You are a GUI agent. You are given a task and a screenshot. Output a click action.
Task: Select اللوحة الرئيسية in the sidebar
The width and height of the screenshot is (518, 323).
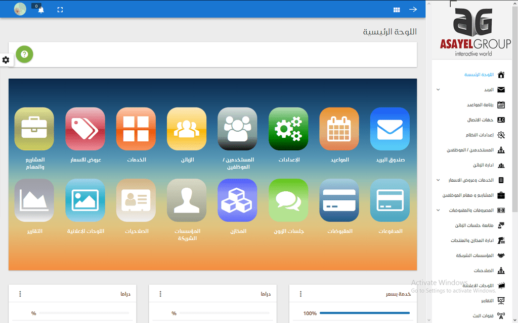[479, 75]
